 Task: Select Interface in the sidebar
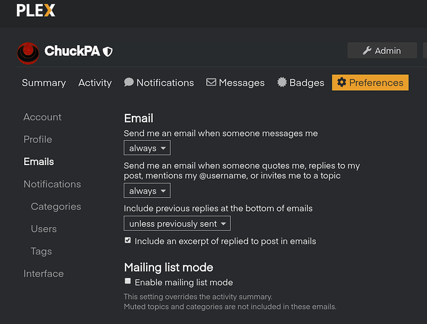click(x=43, y=273)
